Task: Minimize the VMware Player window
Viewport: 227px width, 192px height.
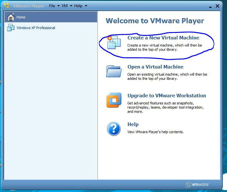Action: (x=210, y=6)
